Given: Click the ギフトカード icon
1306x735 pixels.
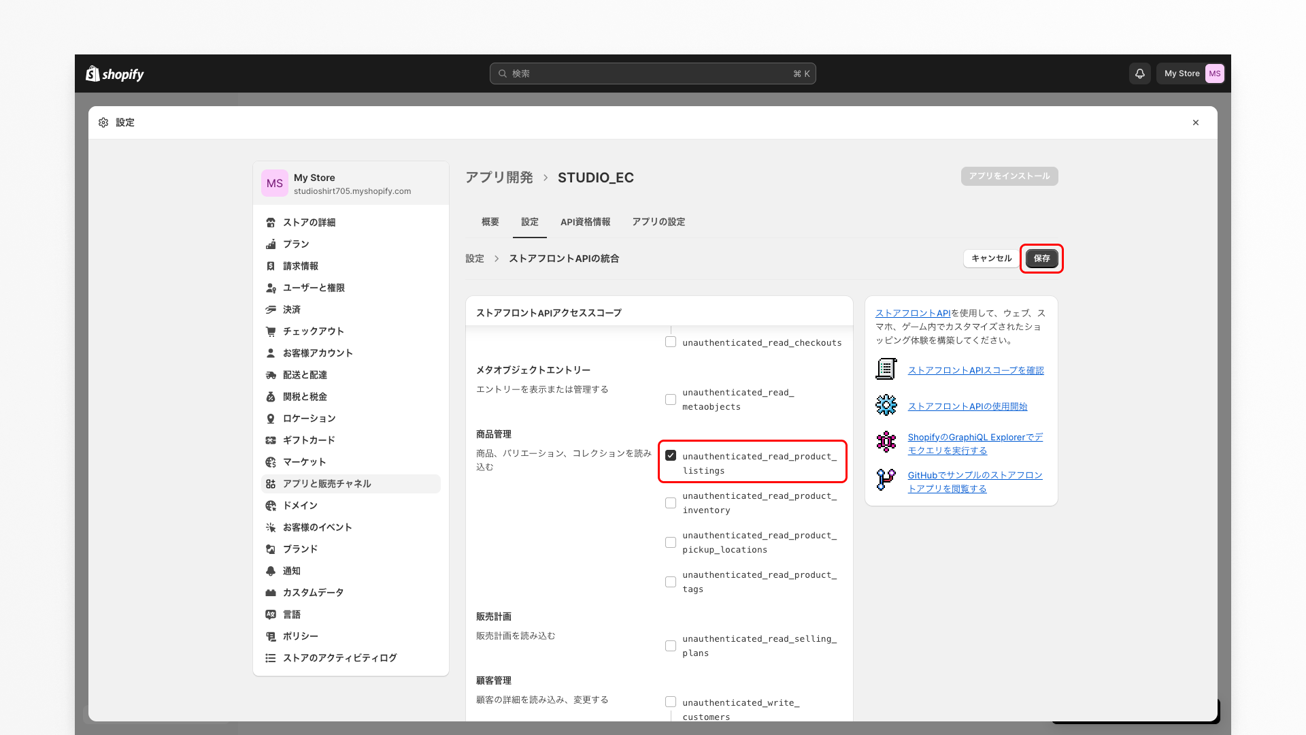Looking at the screenshot, I should [x=271, y=440].
